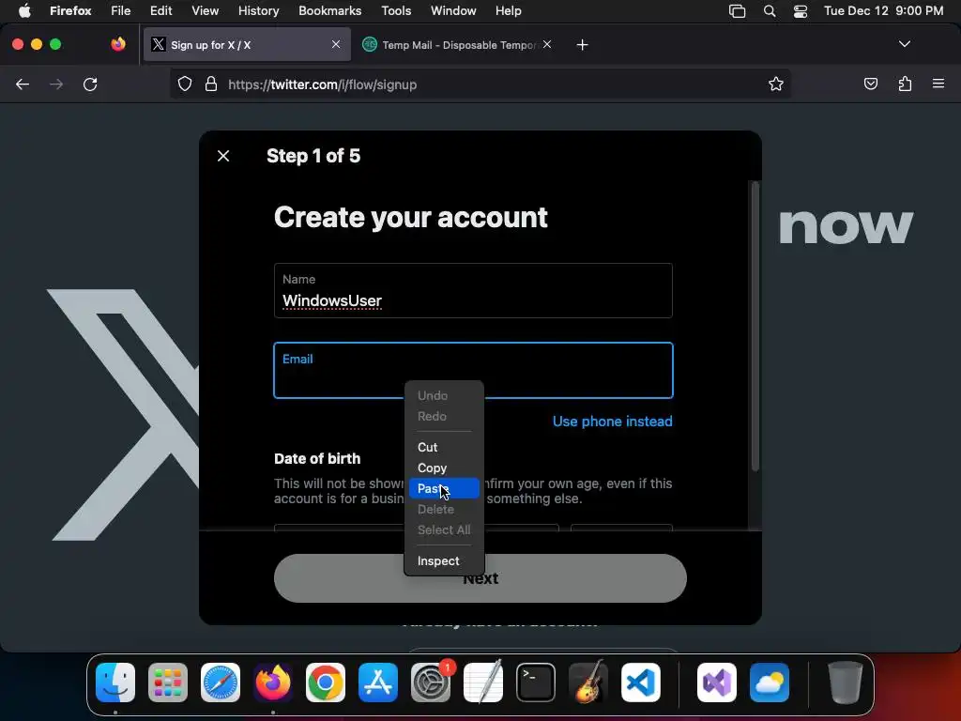
Task: Switch to the Temp Mail tab
Action: click(x=457, y=45)
